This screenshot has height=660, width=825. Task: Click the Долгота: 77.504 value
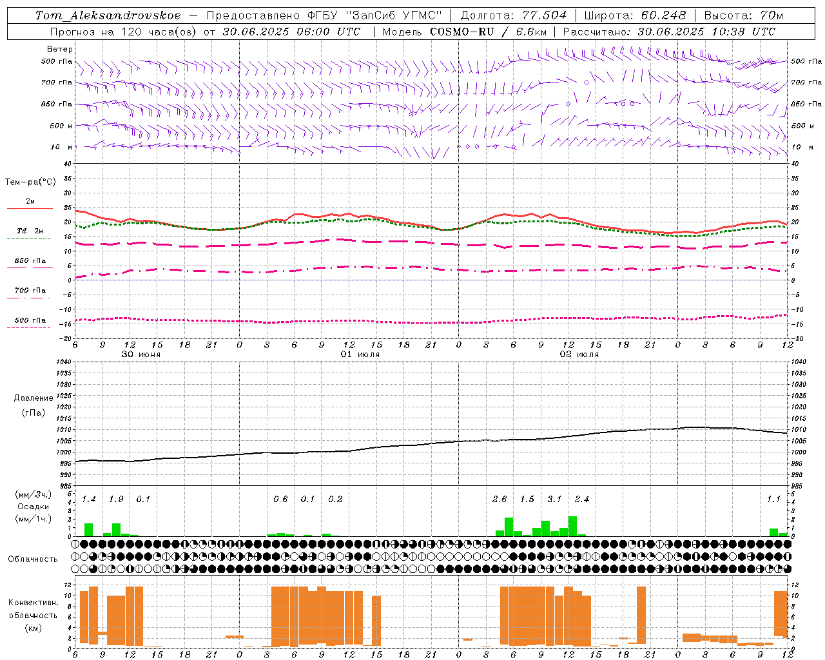514,15
